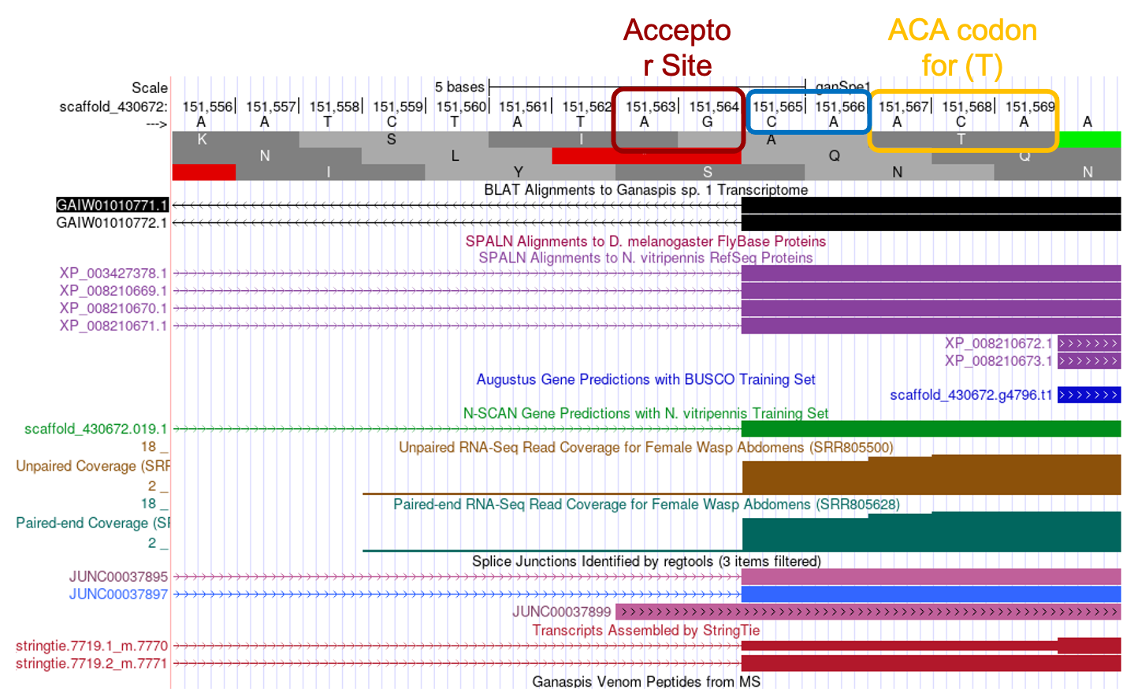This screenshot has width=1123, height=689.
Task: Click the green exon block of scaffold_430672.019.1
Action: coord(931,429)
